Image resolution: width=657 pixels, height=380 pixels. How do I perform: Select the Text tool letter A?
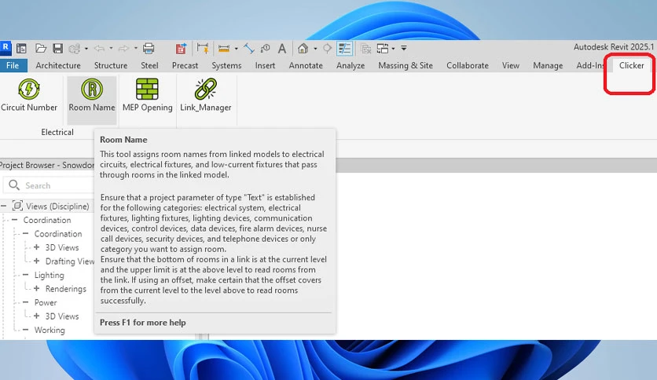point(282,49)
